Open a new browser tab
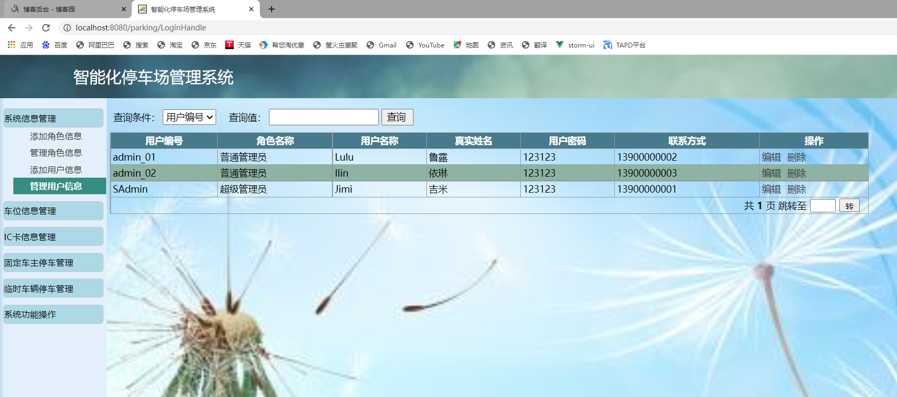 click(x=272, y=9)
